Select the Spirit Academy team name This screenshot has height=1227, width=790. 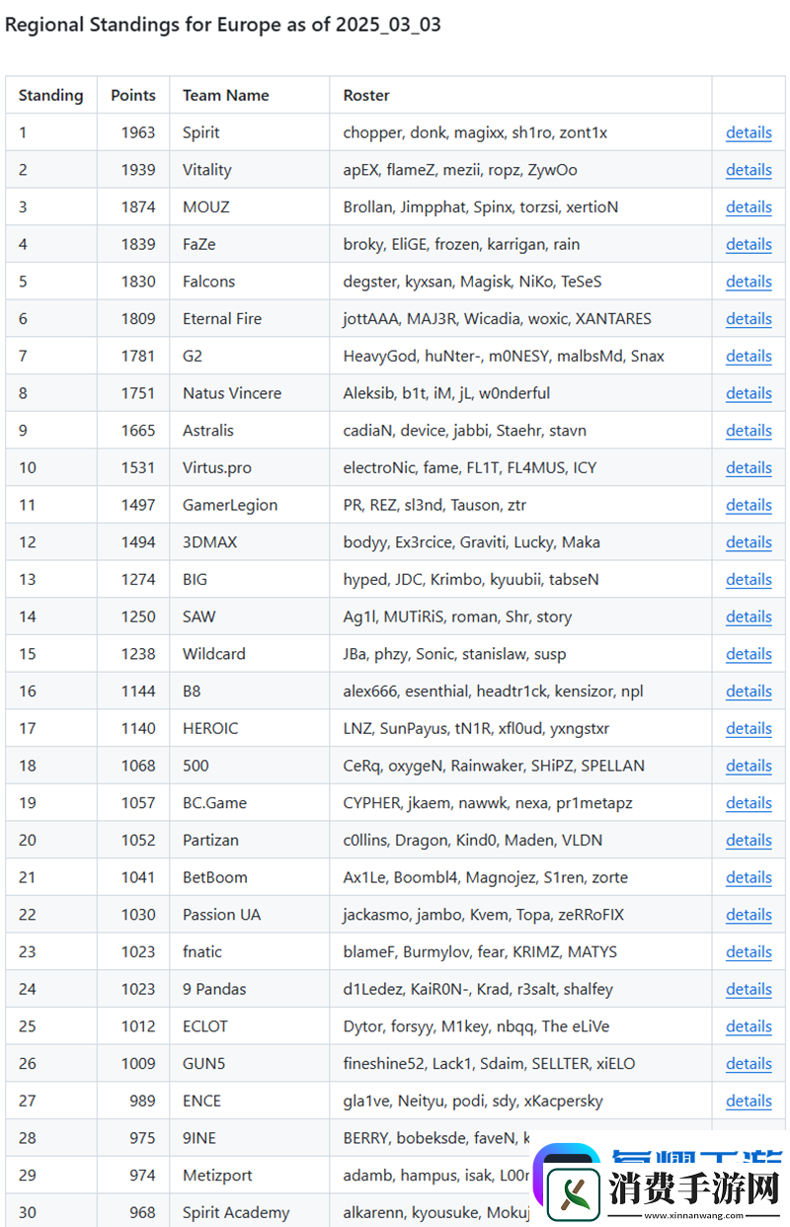(236, 1212)
